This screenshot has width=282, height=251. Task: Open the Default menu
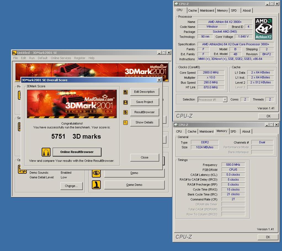click(42, 58)
